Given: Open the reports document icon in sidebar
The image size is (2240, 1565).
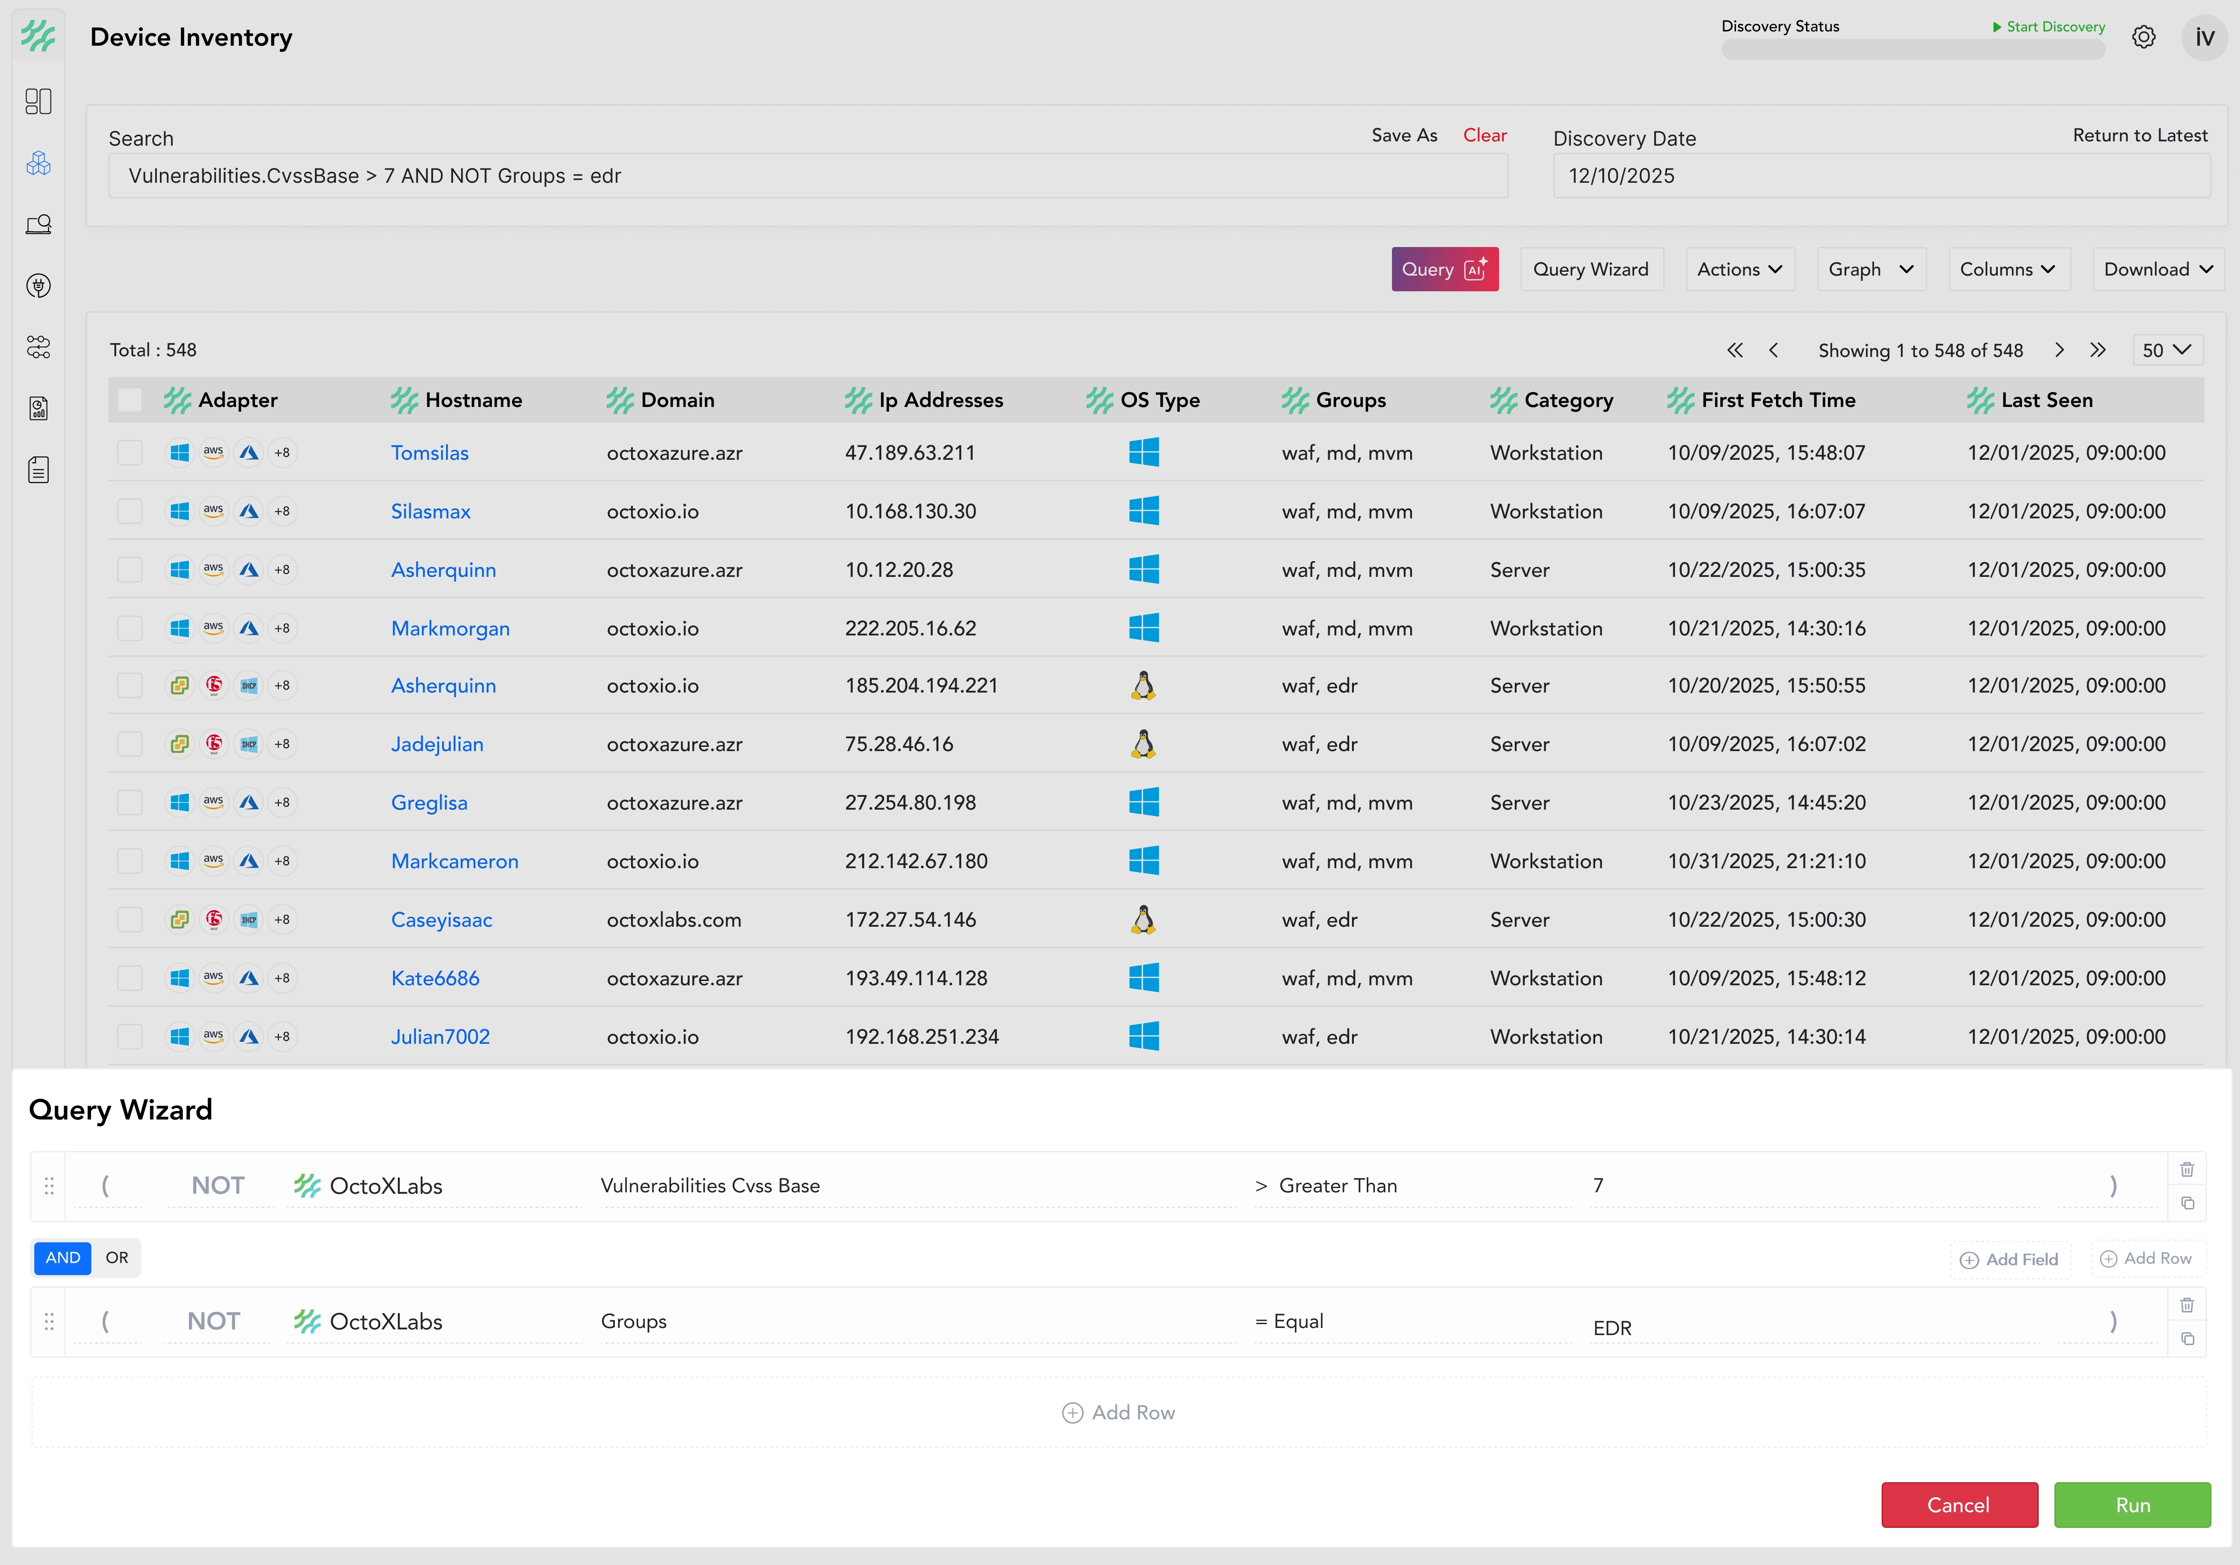Looking at the screenshot, I should (x=38, y=408).
